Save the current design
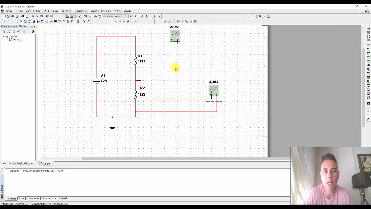Image resolution: width=371 pixels, height=209 pixels. coord(17,16)
